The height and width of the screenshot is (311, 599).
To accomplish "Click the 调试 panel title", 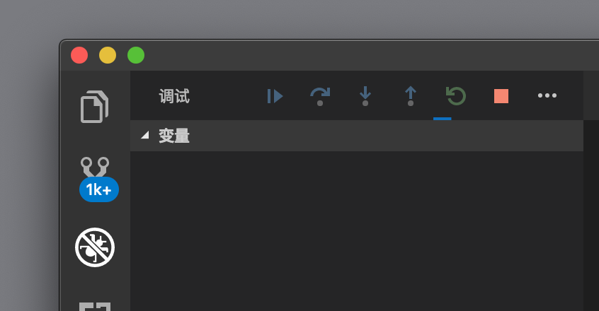I will (174, 96).
